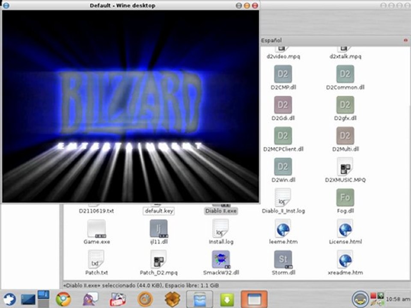Image resolution: width=411 pixels, height=308 pixels.
Task: Click the D2110619.txt file label
Action: point(96,211)
